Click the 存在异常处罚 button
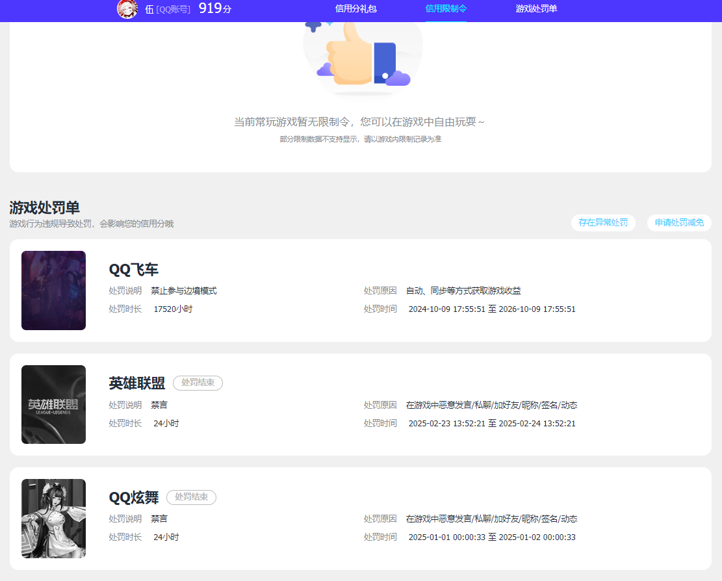722x581 pixels. [x=603, y=223]
